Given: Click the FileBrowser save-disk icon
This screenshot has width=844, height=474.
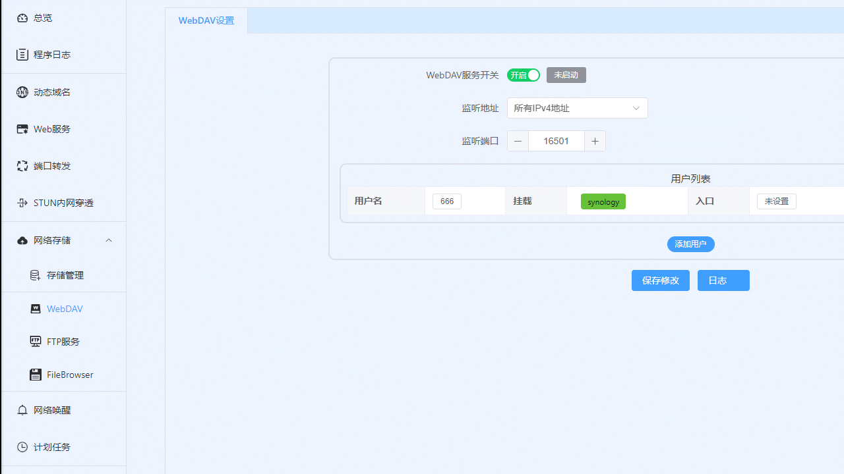Looking at the screenshot, I should (36, 375).
